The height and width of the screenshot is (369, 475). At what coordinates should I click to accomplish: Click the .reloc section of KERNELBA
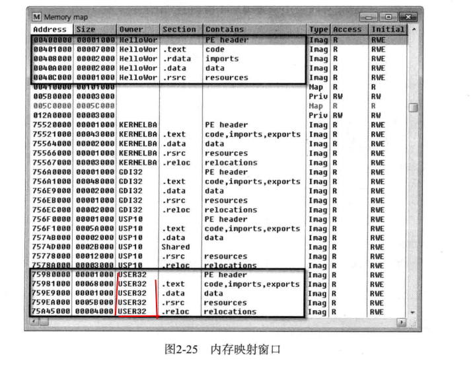(176, 163)
